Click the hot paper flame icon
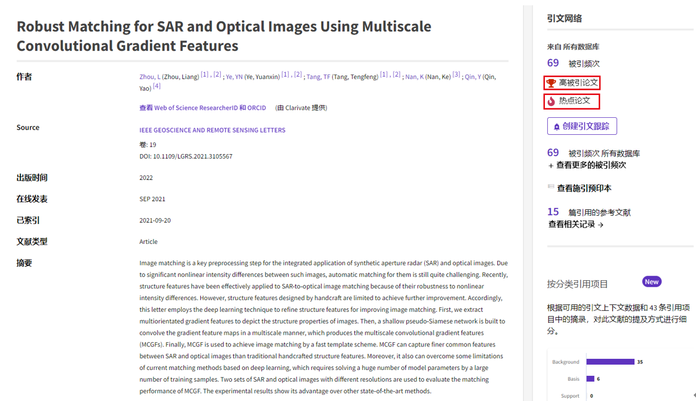 (x=551, y=101)
